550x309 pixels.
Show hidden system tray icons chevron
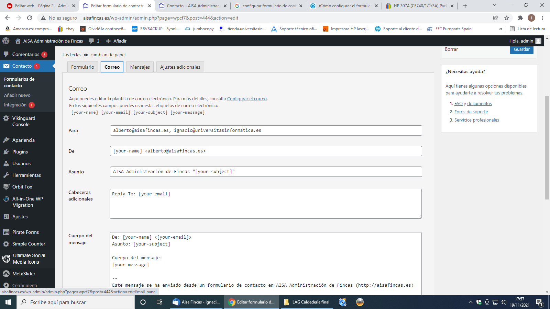point(470,302)
